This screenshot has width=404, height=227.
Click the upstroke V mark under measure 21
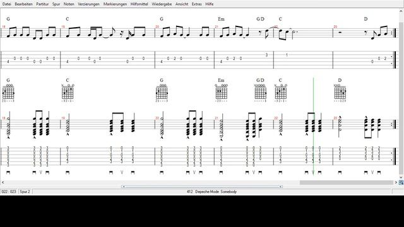[254, 172]
